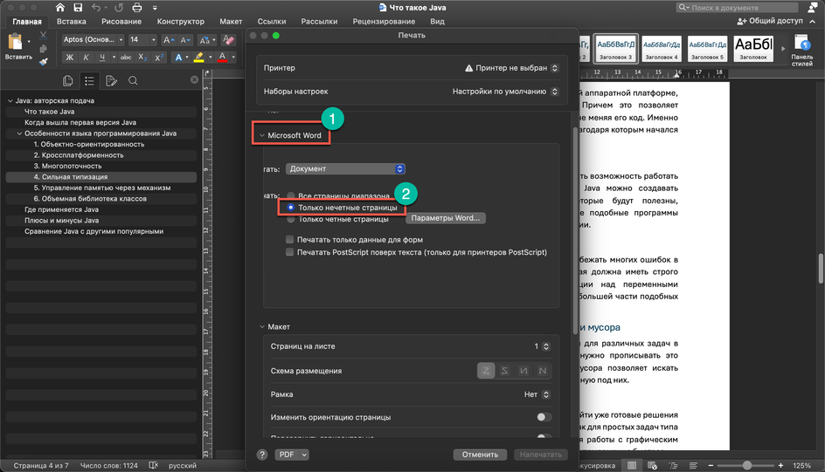Underline text with the Ч button

tap(102, 58)
